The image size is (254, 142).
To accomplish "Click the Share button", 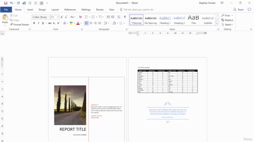I will [239, 9].
